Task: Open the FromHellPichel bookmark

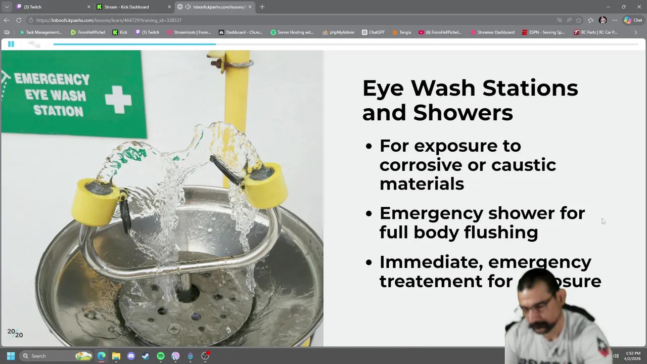Action: click(87, 32)
